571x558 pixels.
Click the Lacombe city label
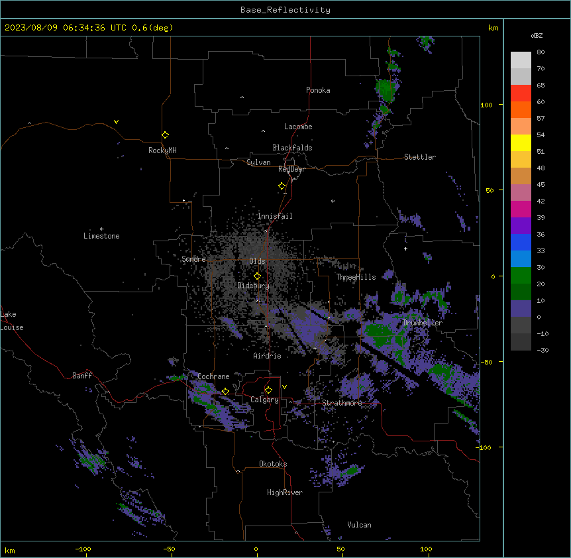pyautogui.click(x=298, y=127)
